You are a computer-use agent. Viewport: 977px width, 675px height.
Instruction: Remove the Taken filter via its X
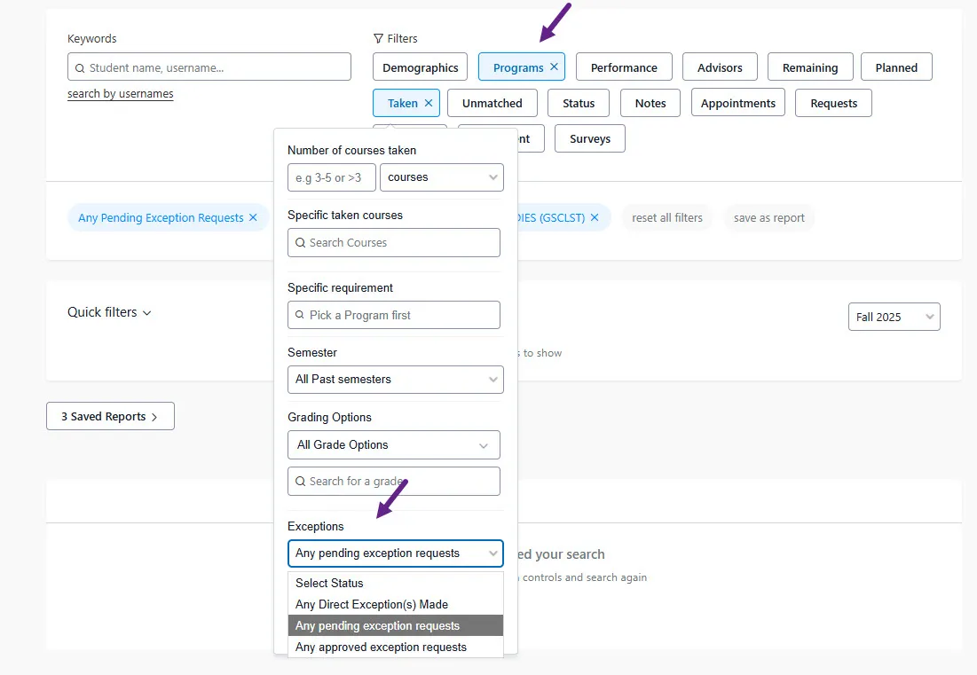[x=429, y=103]
